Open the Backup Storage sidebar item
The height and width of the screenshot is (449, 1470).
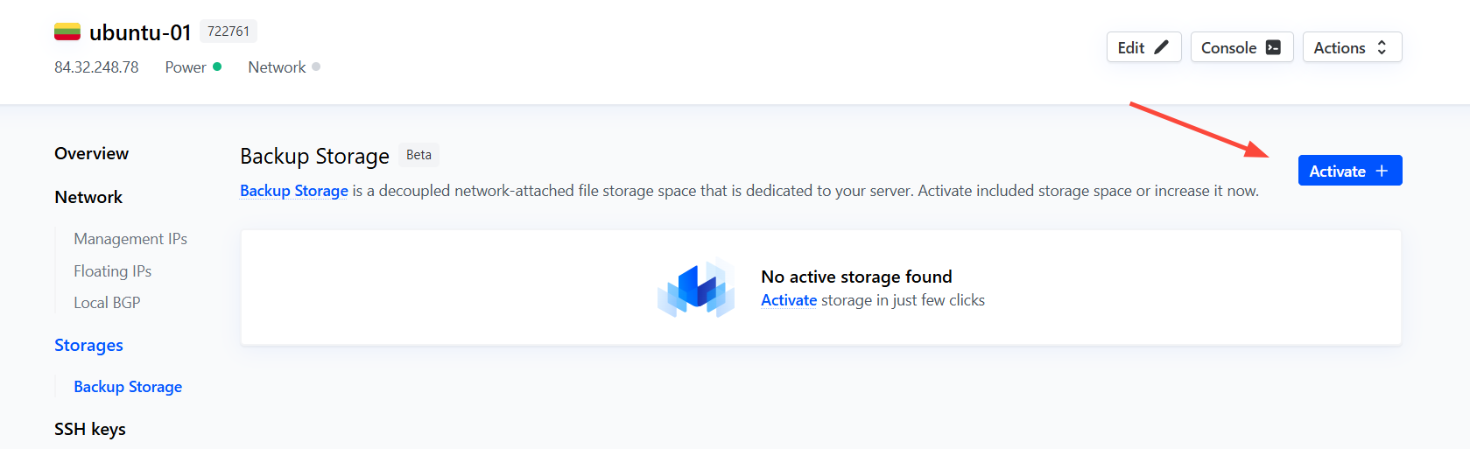pos(128,387)
